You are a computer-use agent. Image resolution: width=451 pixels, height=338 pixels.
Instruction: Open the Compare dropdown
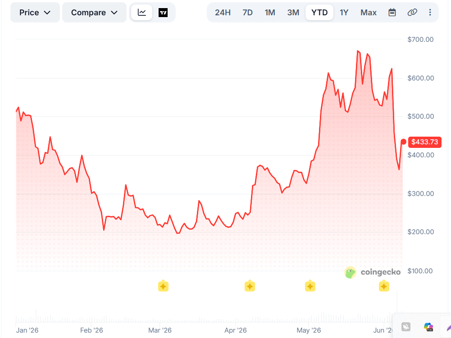[x=94, y=12]
